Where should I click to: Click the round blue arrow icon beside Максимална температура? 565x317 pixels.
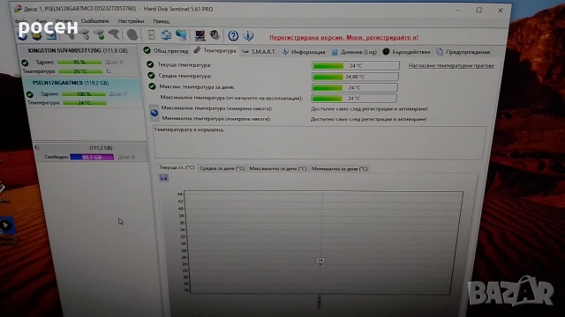tap(154, 113)
